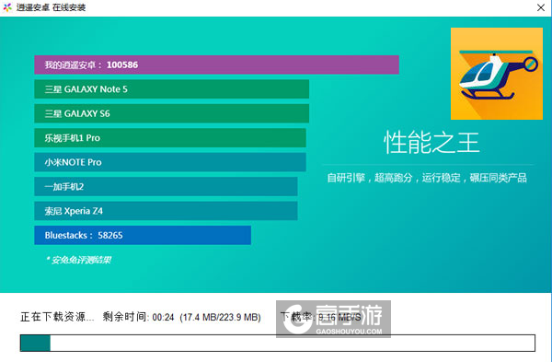Click the (17.4 MB/223.9 MB) size text
The height and width of the screenshot is (362, 552).
[220, 317]
